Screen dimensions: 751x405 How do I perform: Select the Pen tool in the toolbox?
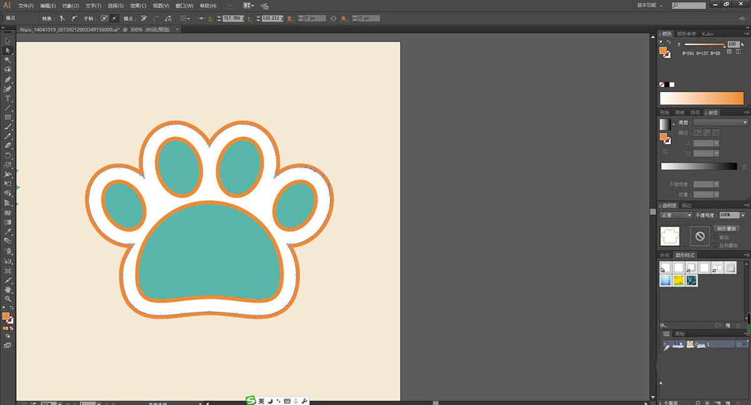pos(8,79)
